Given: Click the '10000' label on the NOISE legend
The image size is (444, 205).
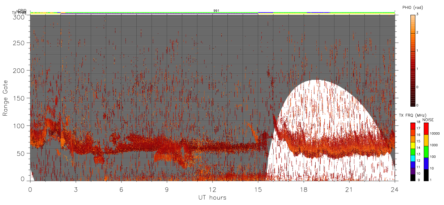Looking at the screenshot, I should tap(435, 134).
